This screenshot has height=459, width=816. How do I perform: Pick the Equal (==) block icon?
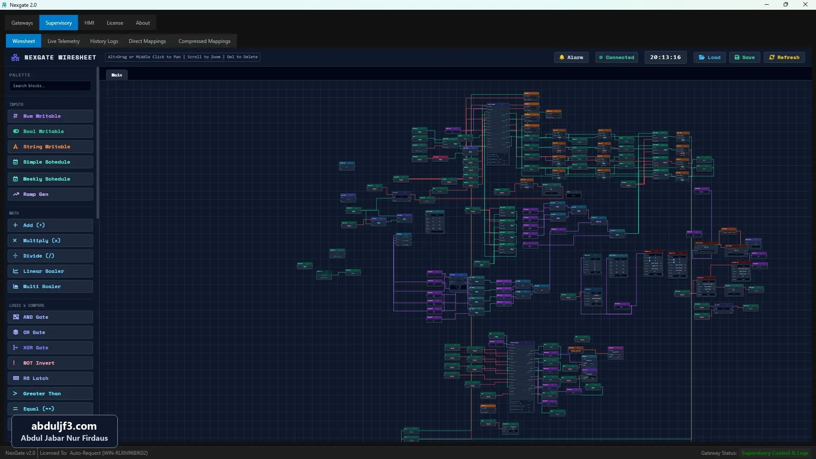coord(15,409)
